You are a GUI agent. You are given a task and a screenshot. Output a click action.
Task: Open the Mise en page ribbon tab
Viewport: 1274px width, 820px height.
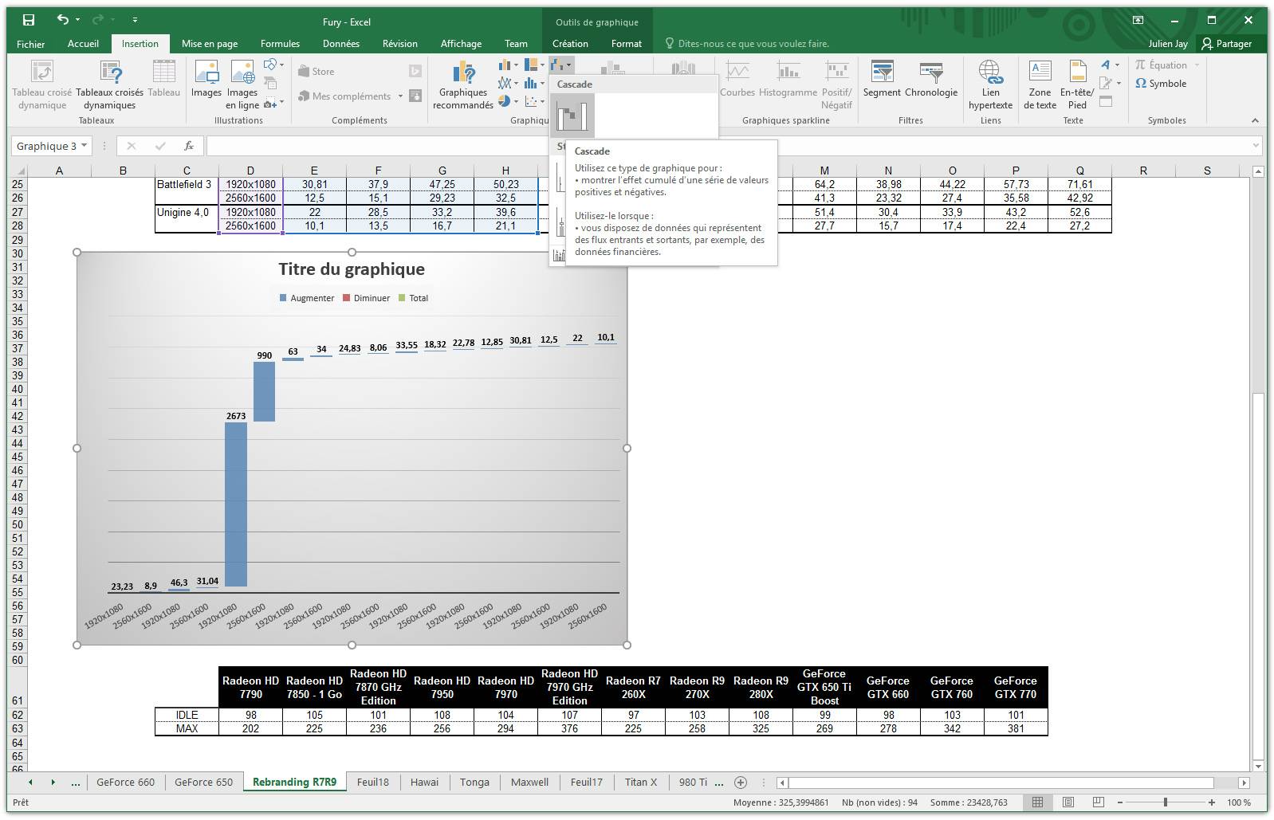209,44
